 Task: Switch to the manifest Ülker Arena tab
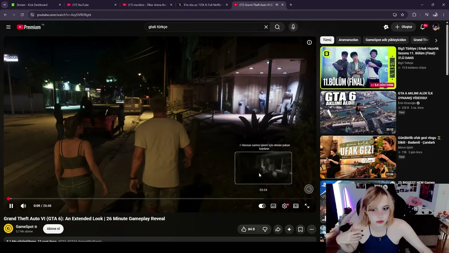point(147,5)
